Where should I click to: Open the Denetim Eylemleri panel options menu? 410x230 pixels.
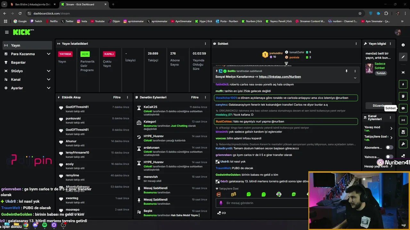coord(205,97)
